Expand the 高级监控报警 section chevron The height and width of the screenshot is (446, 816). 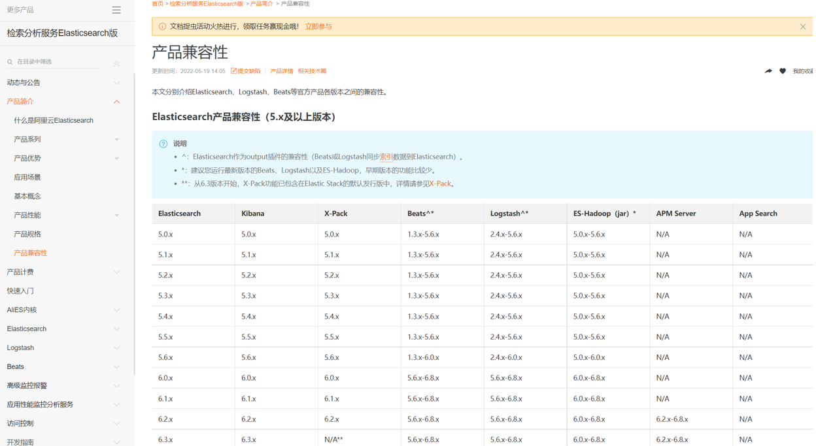[117, 386]
